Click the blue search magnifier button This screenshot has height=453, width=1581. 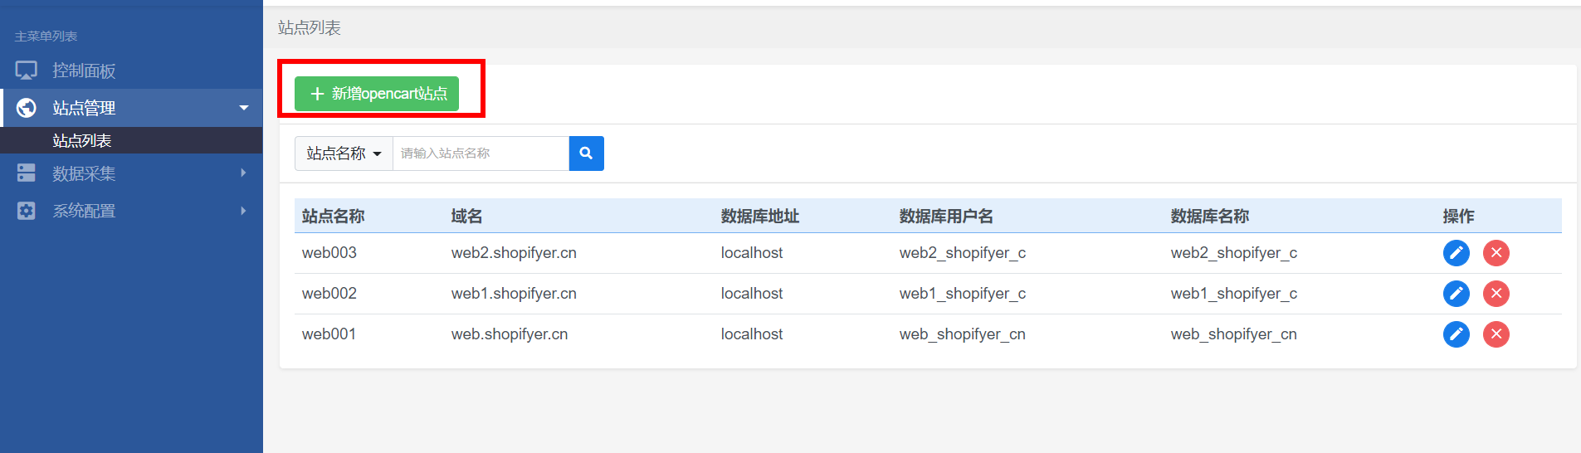586,153
